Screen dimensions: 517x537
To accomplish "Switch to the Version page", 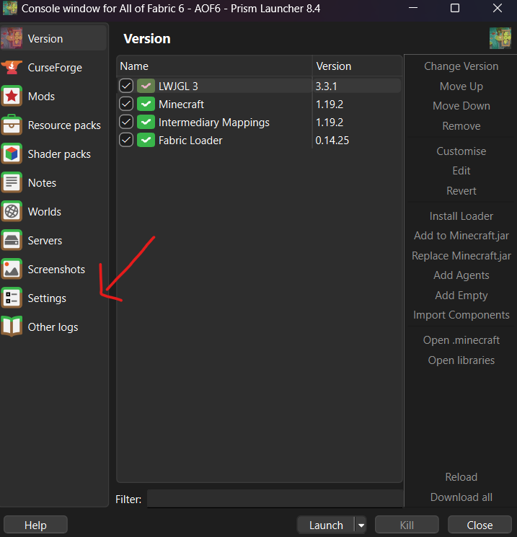I will [45, 39].
